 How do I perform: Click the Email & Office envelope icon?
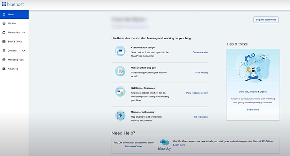[x=4, y=42]
